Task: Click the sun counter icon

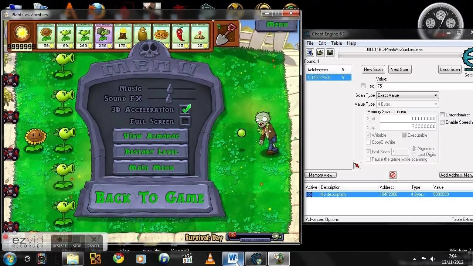Action: 22,33
